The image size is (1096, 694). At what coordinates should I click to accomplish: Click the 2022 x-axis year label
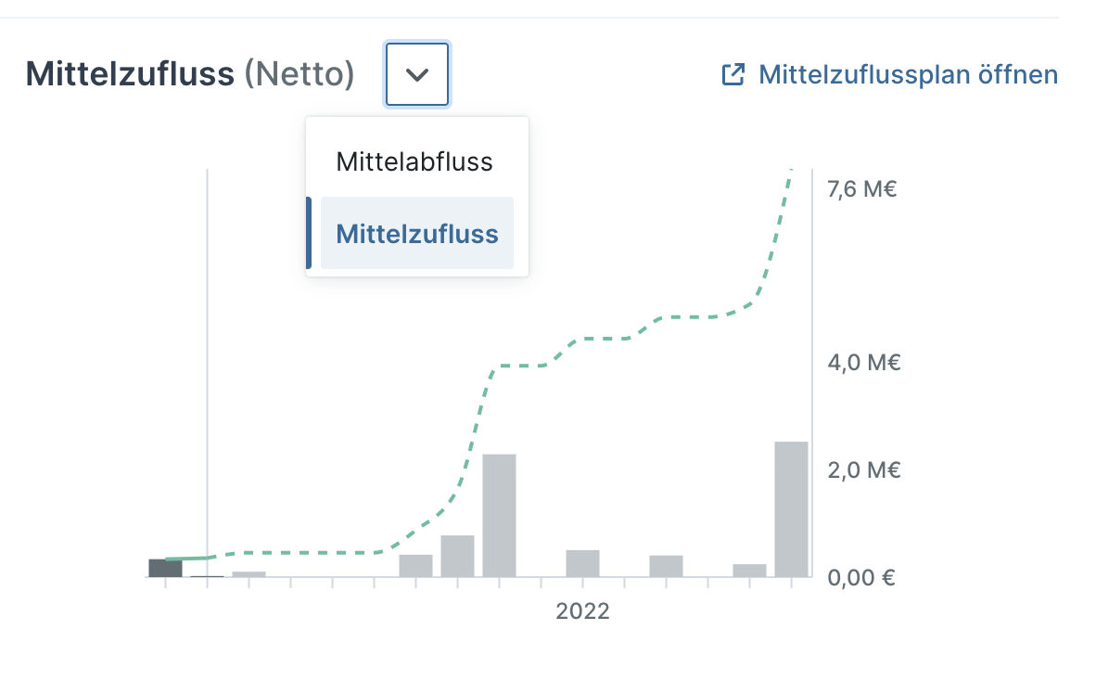(582, 611)
